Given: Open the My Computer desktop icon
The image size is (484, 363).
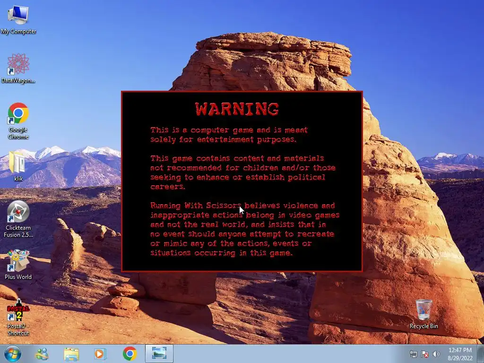Looking at the screenshot, I should (18, 20).
